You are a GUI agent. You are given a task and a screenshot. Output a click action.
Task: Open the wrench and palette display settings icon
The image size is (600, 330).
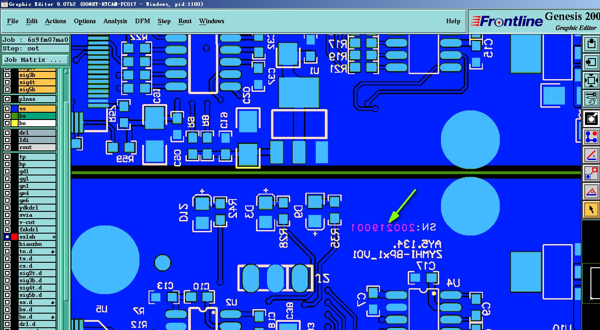(591, 98)
